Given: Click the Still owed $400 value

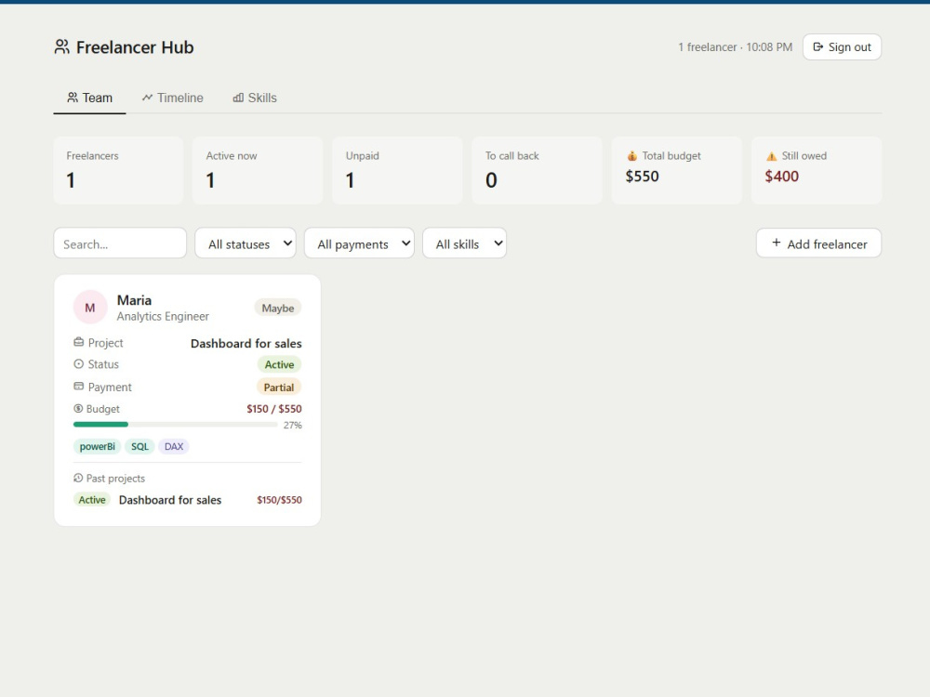Looking at the screenshot, I should tap(782, 176).
